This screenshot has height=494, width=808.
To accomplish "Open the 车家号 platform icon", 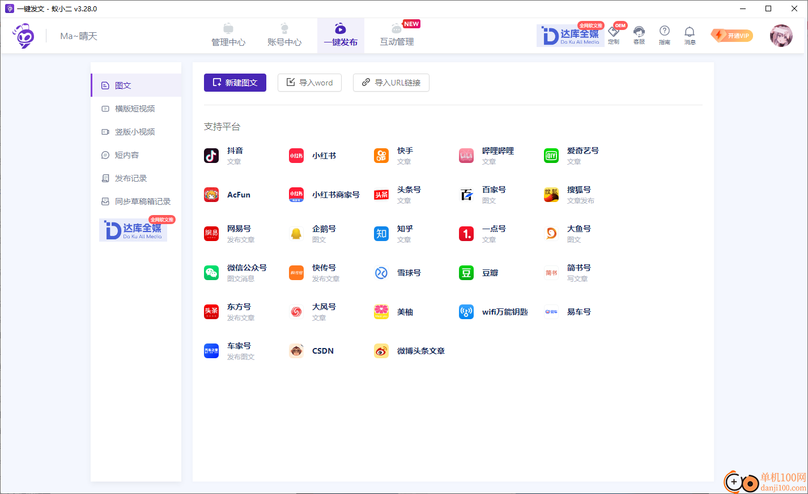I will [211, 351].
